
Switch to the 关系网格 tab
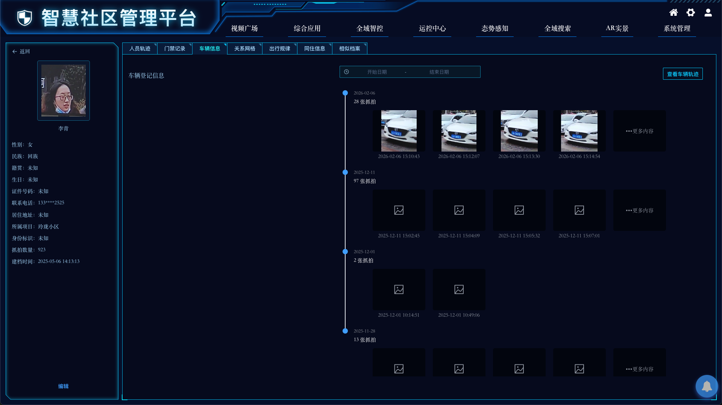pyautogui.click(x=245, y=49)
